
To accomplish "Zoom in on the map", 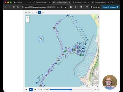I will click(28, 18).
